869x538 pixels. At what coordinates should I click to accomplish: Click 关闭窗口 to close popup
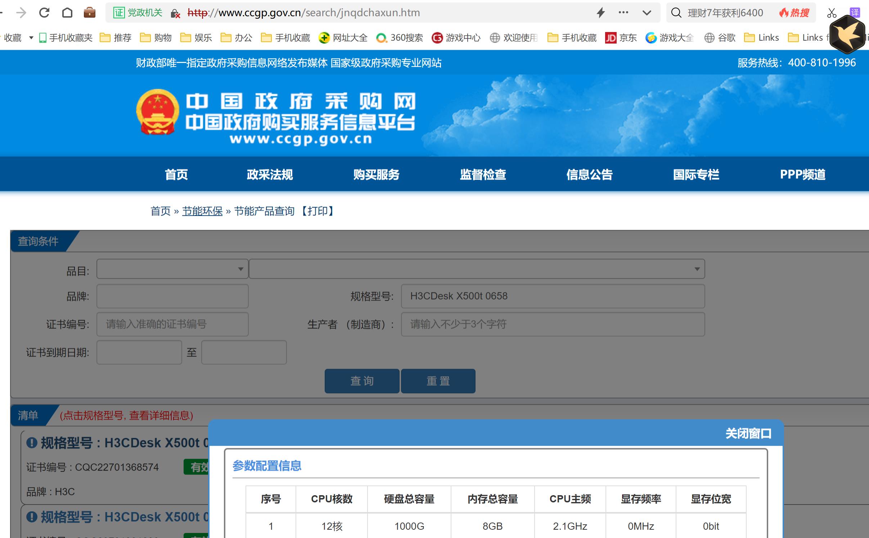point(748,433)
